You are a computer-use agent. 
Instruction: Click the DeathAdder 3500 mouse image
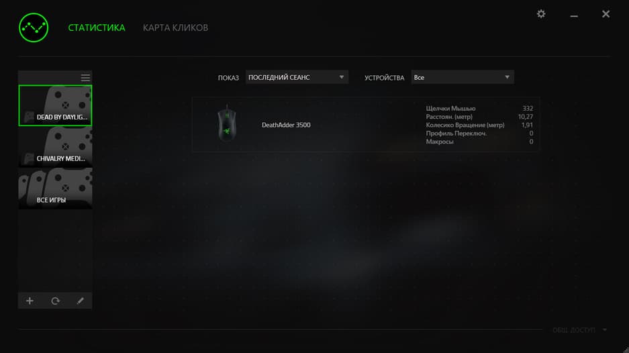[227, 123]
